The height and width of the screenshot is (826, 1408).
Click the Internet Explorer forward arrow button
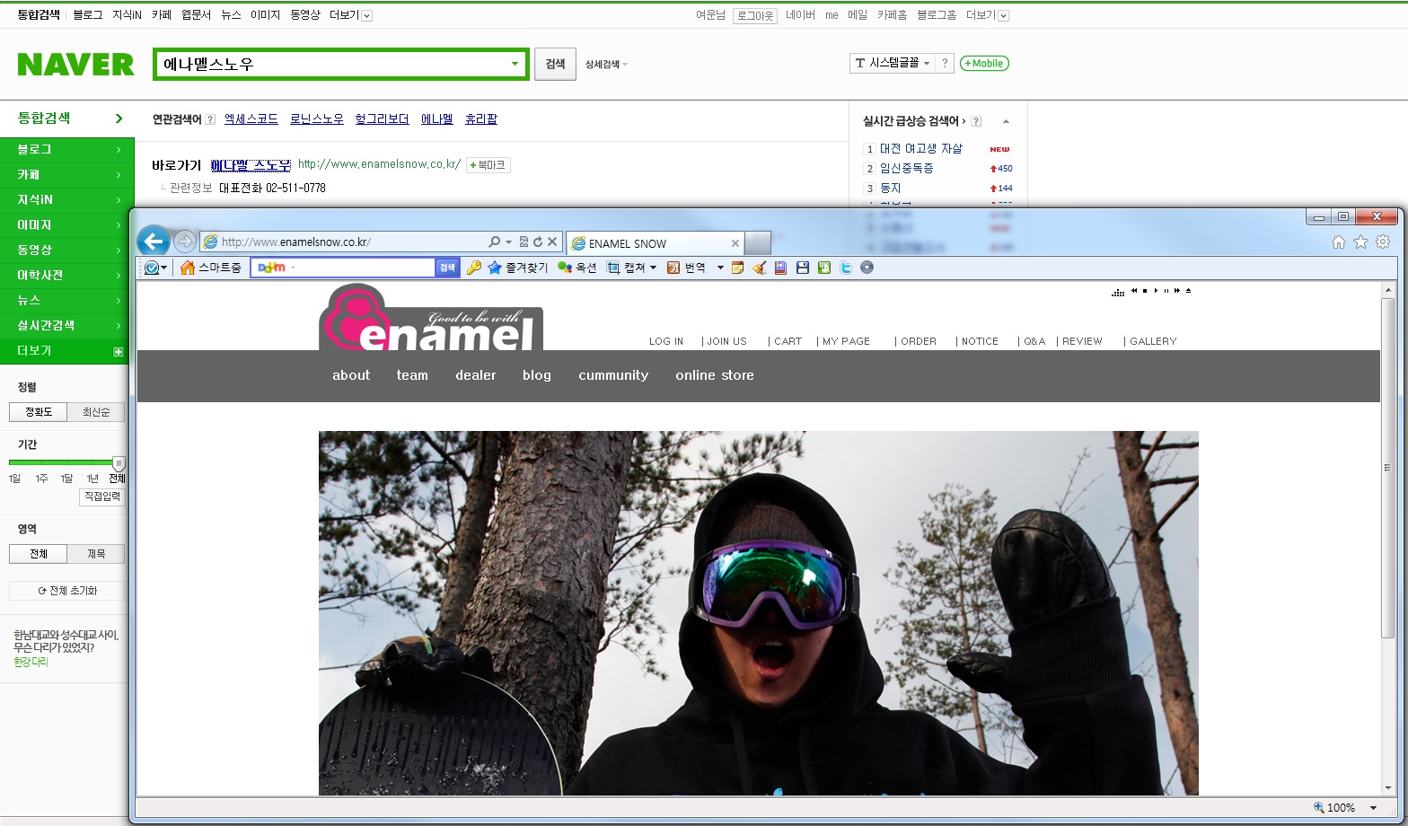(184, 242)
